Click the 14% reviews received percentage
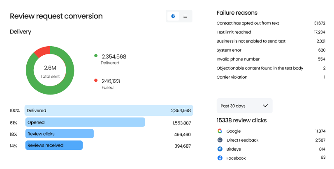Image resolution: width=334 pixels, height=169 pixels. (14, 146)
